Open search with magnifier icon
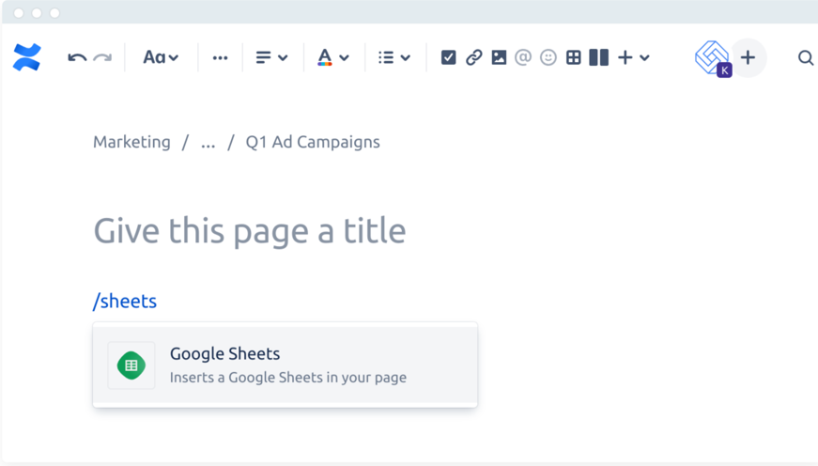The height and width of the screenshot is (466, 818). tap(805, 58)
